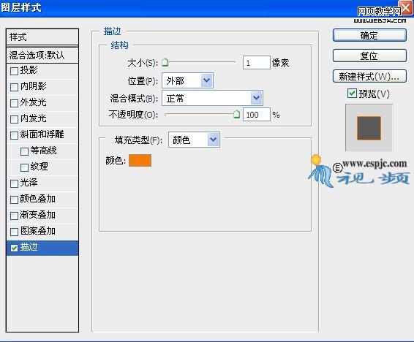This screenshot has width=414, height=342.
Task: Click the size input field showing 1
Action: [x=257, y=63]
